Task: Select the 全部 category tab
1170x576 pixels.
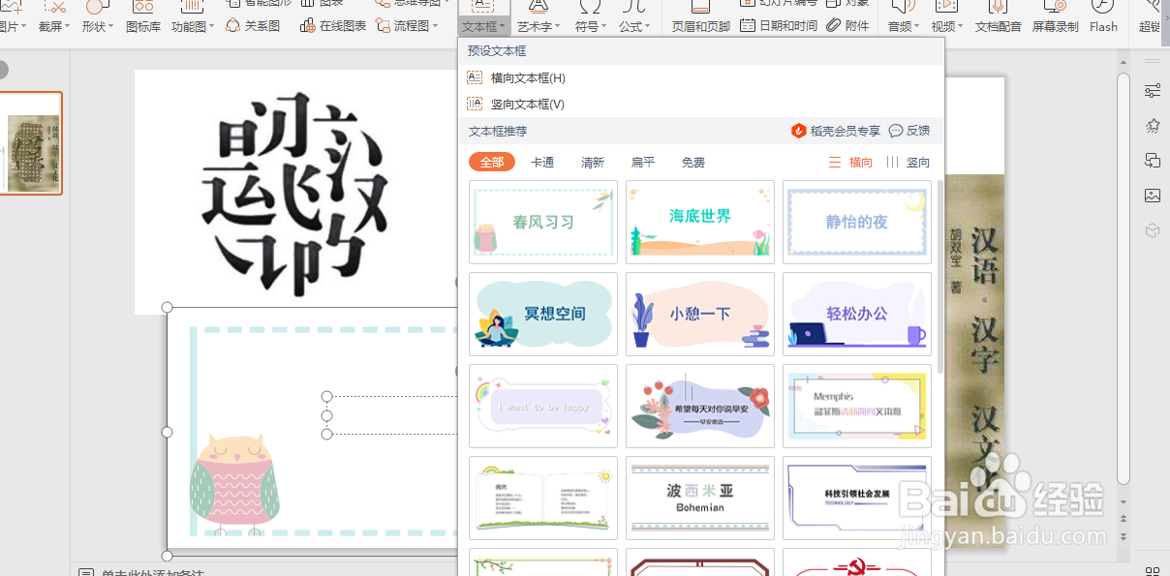Action: [x=492, y=163]
